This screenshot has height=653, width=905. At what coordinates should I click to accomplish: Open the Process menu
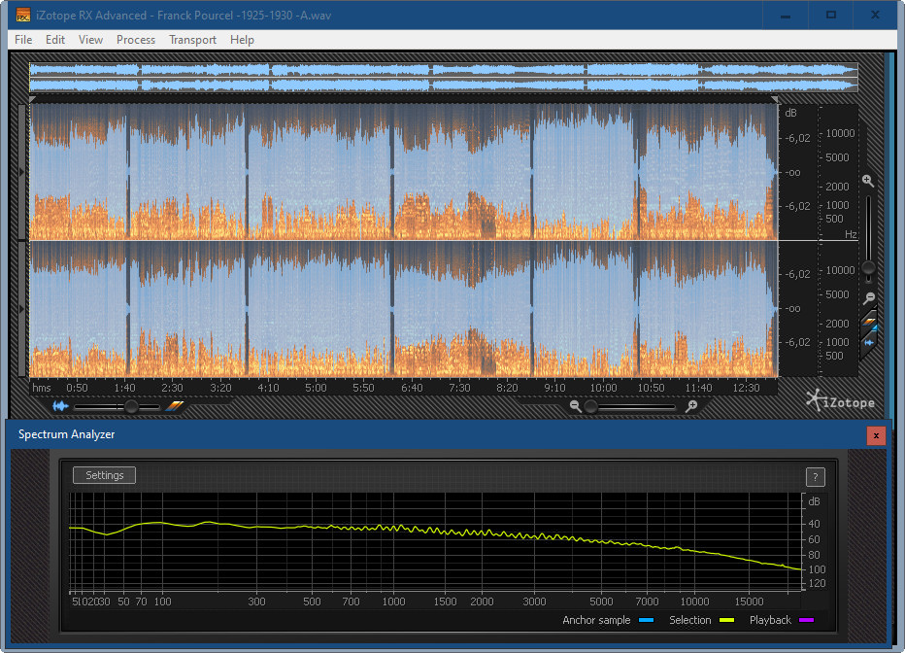135,40
